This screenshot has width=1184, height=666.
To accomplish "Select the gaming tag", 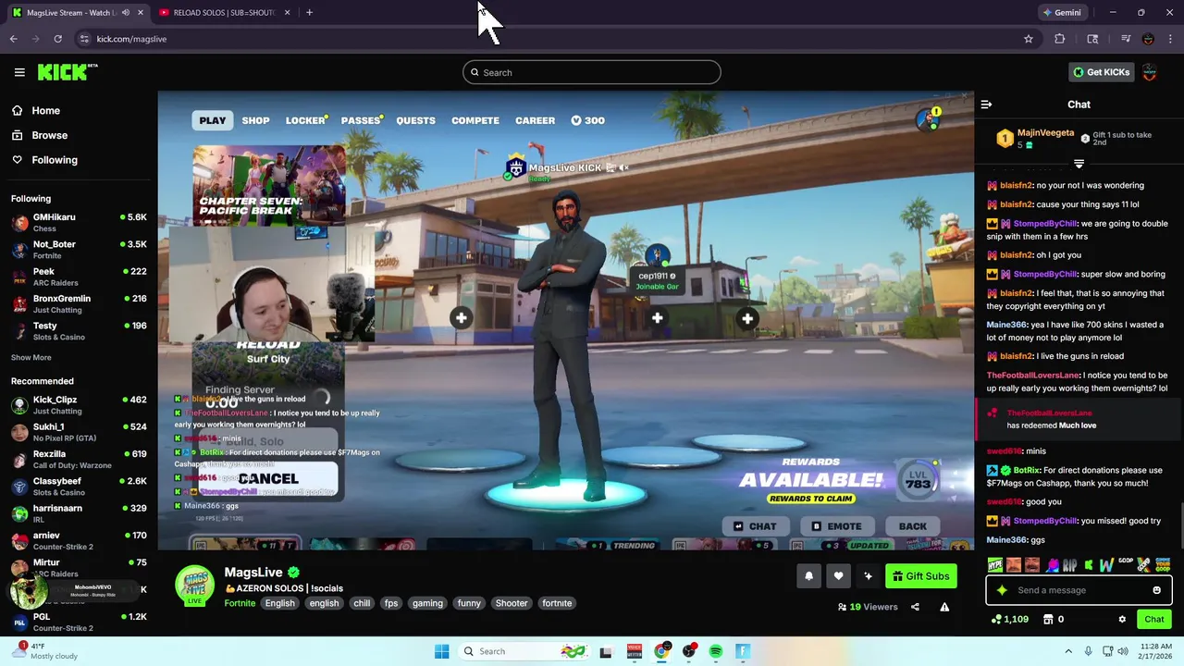I will [x=427, y=603].
